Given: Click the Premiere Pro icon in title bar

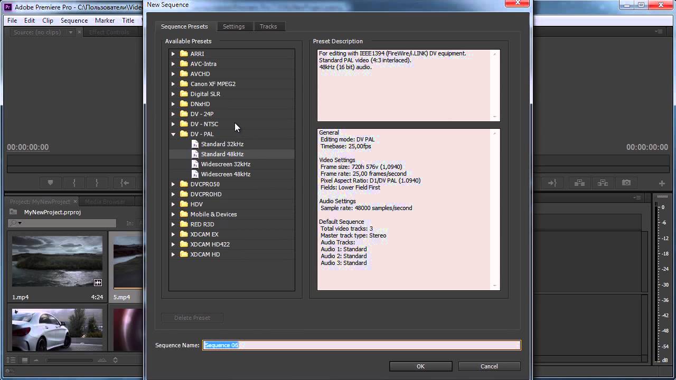Looking at the screenshot, I should click(8, 7).
